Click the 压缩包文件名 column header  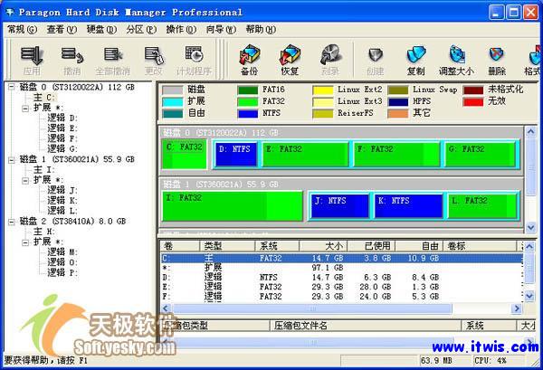[x=366, y=326]
